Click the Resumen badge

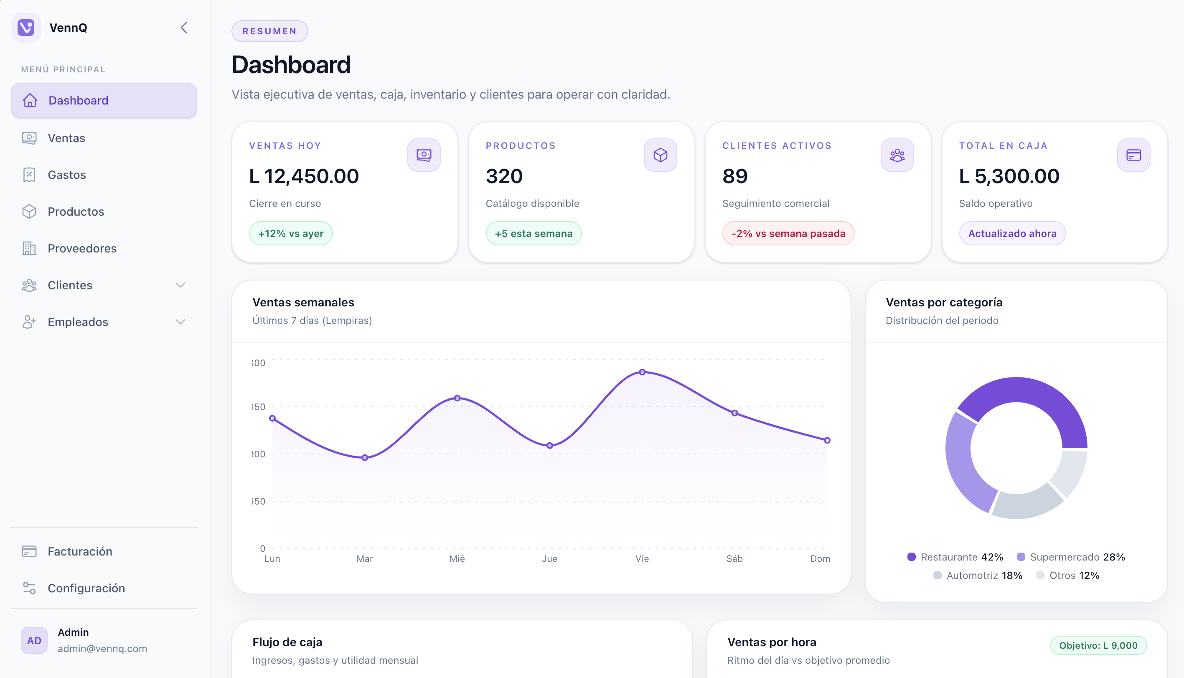[x=269, y=31]
